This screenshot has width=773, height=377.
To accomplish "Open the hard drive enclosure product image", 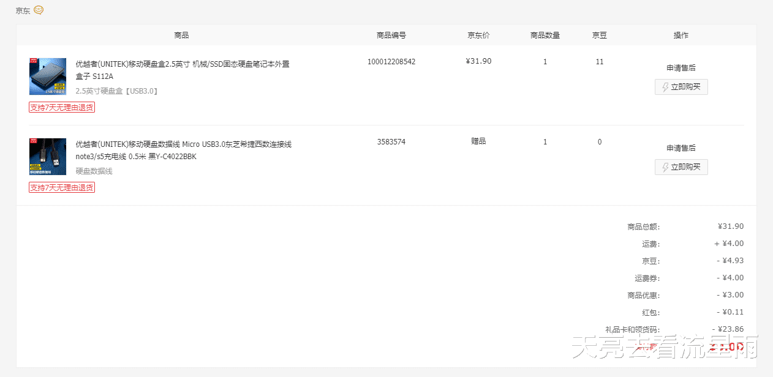I will point(47,76).
